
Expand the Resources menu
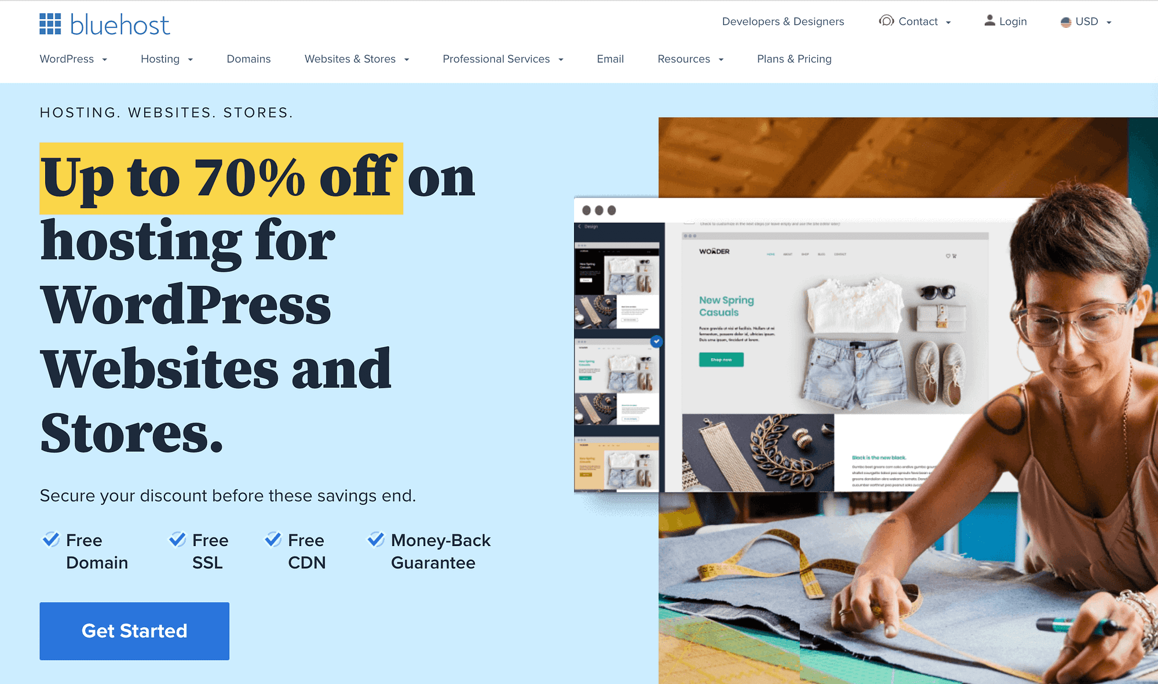[x=690, y=59]
